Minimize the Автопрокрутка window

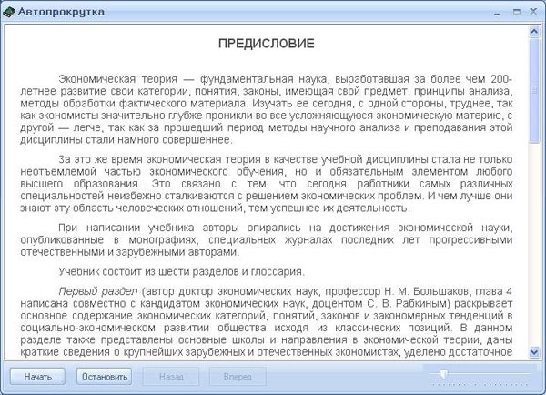click(497, 12)
